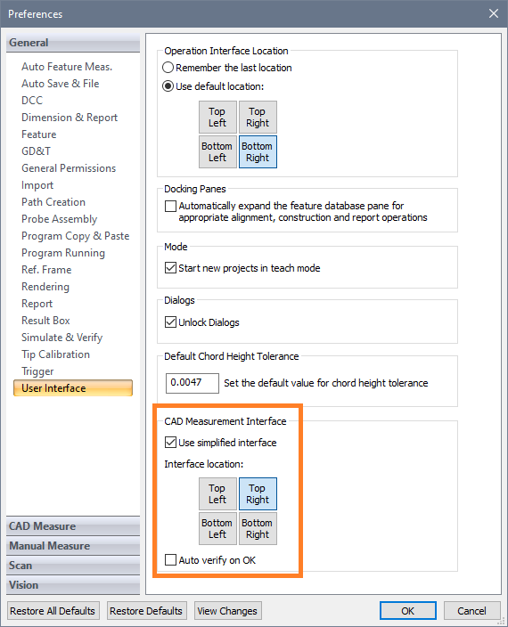Open the Vision preferences section
The width and height of the screenshot is (508, 627).
pos(73,585)
